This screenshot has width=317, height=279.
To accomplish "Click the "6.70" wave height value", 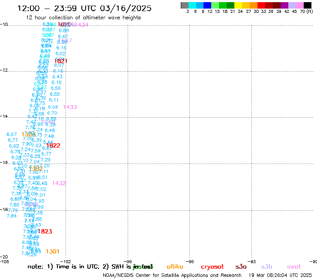I will [52, 113].
